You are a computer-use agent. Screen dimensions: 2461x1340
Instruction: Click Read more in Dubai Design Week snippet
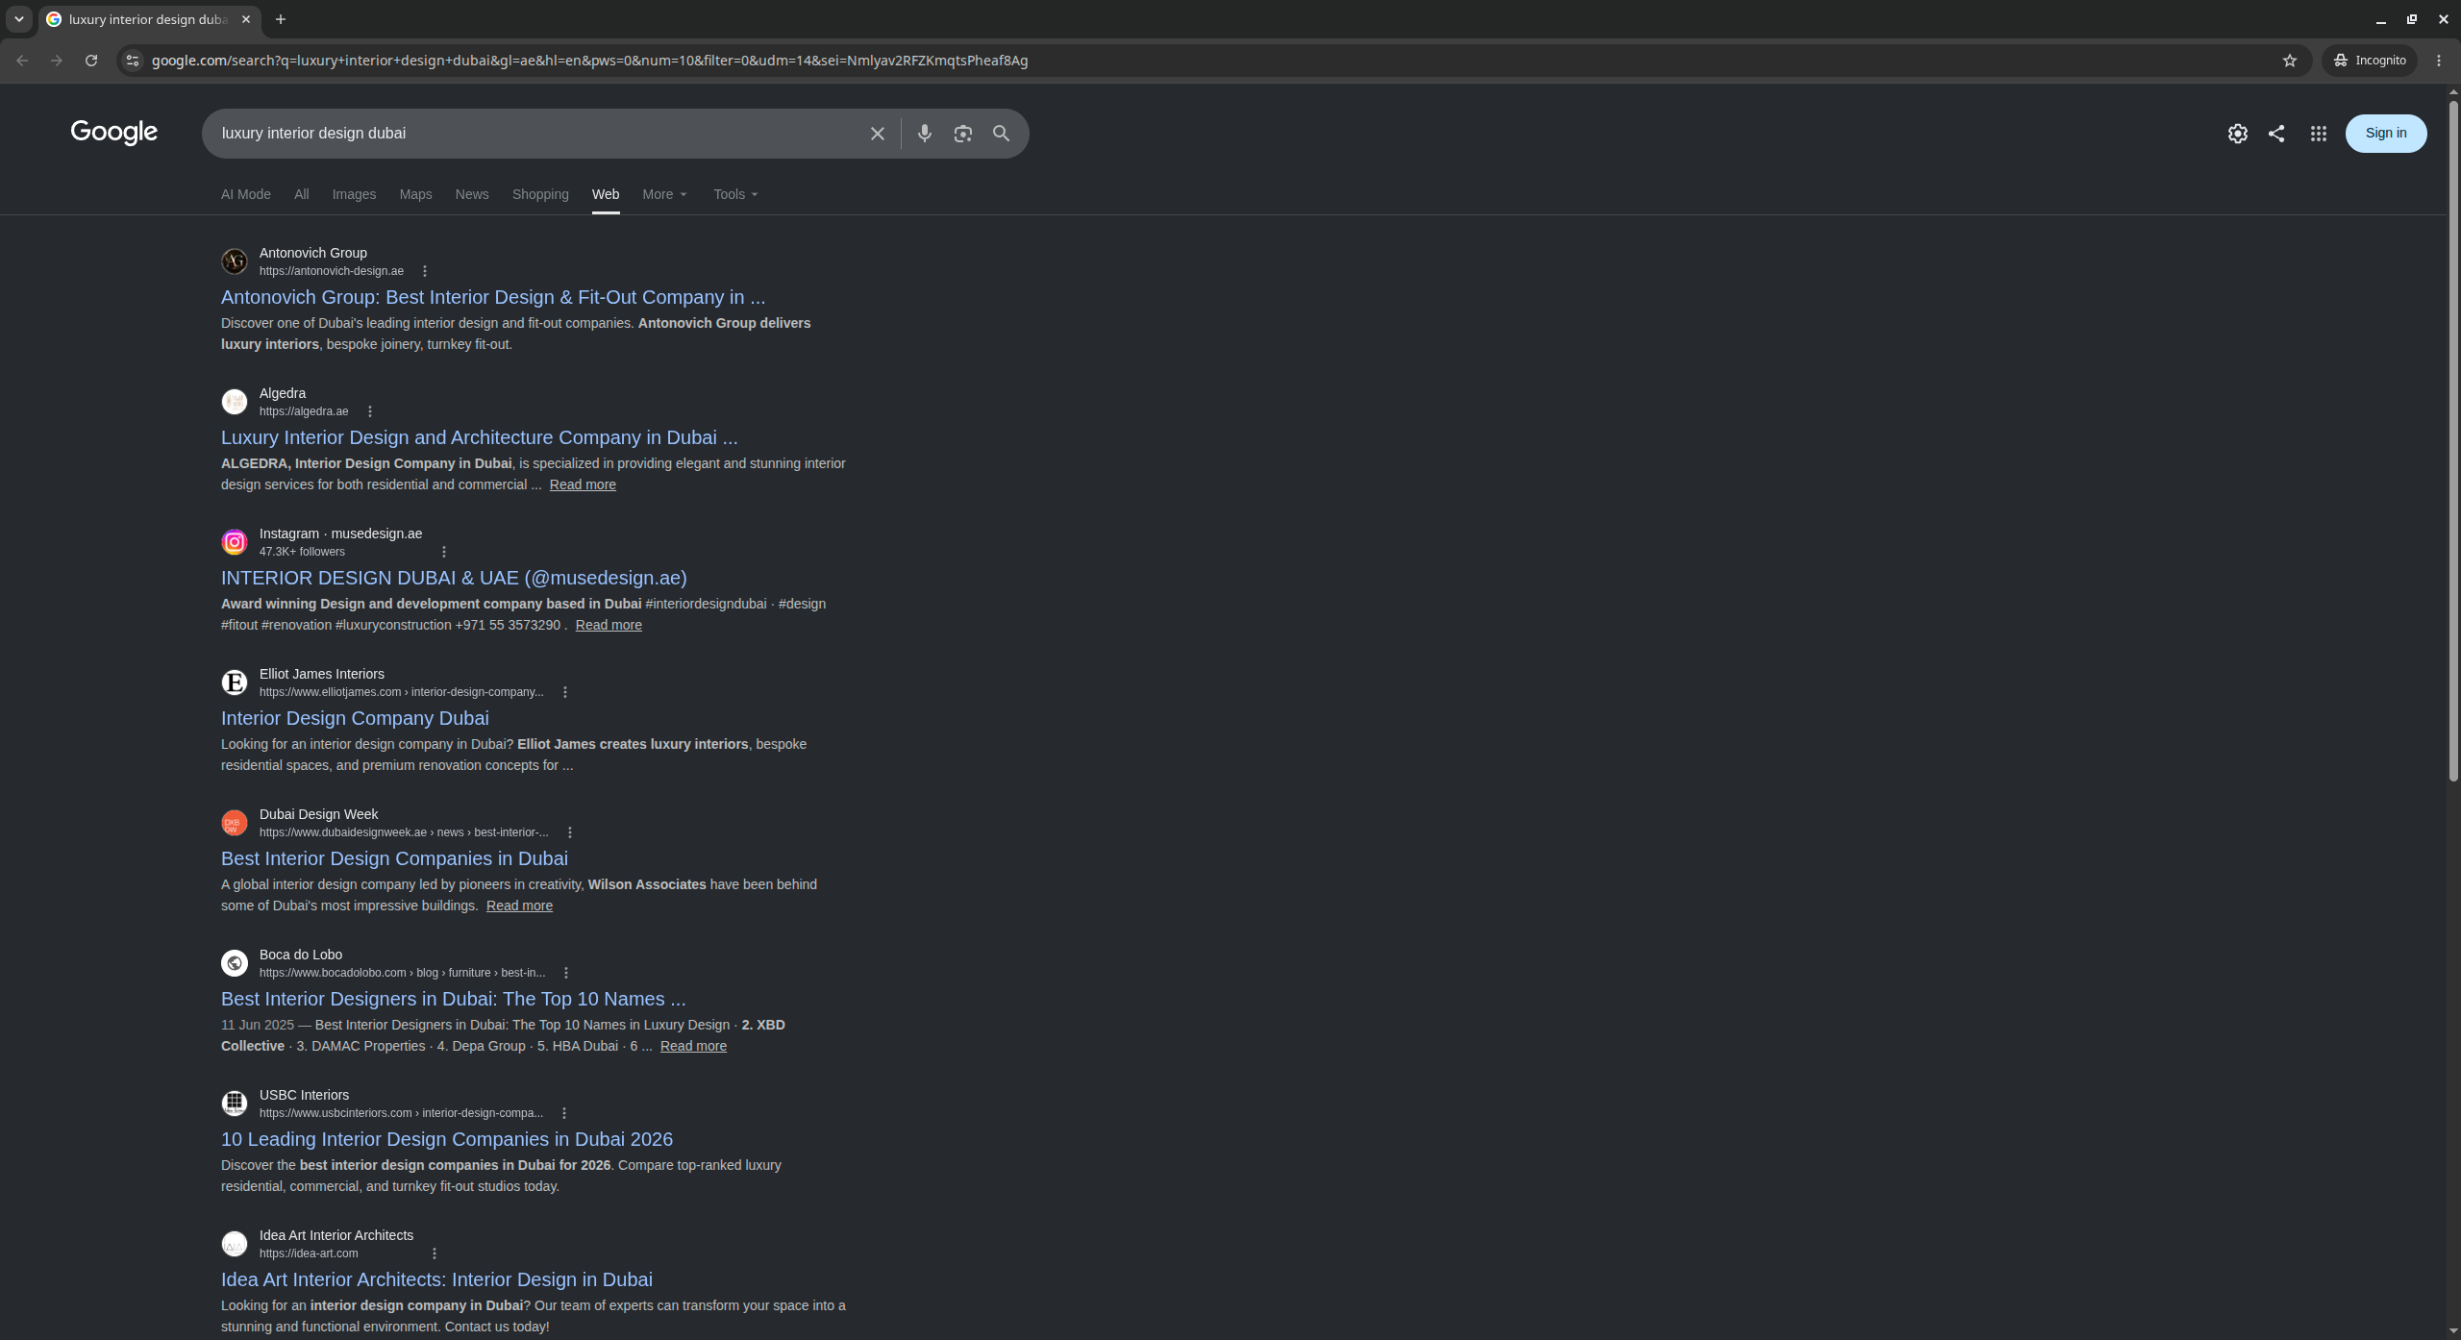tap(519, 906)
